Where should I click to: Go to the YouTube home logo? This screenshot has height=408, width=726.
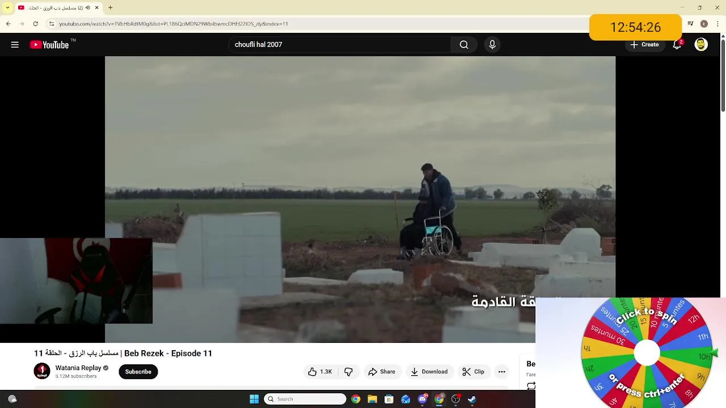coord(49,45)
